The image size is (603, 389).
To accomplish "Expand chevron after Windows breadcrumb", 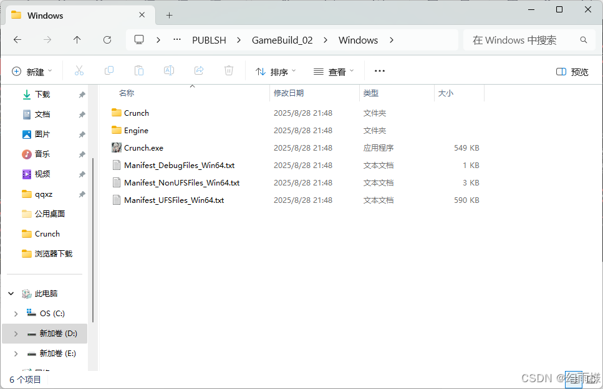I will [392, 40].
